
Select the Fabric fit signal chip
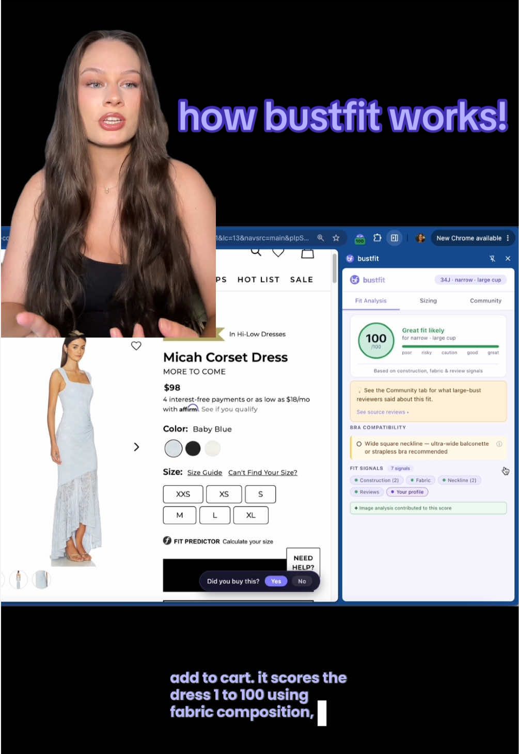click(421, 480)
